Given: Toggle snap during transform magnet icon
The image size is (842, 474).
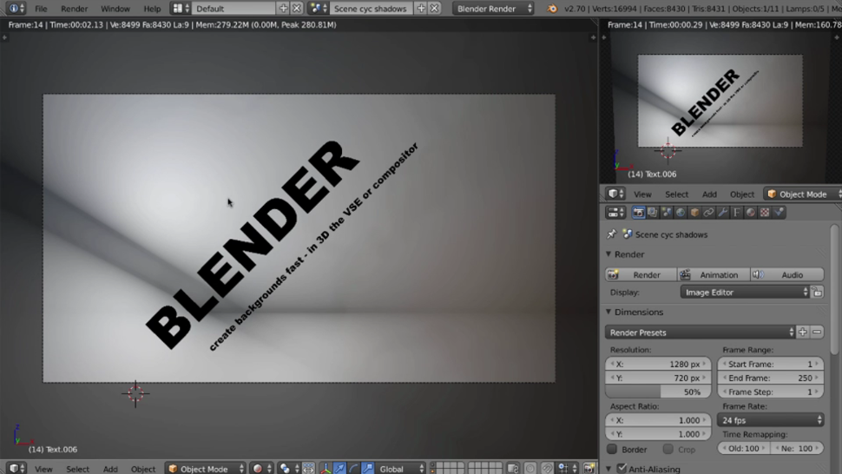Looking at the screenshot, I should click(x=547, y=469).
